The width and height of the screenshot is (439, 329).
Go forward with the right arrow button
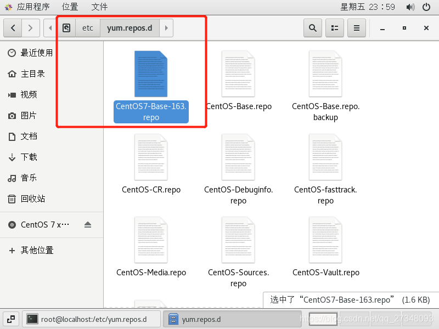click(31, 28)
